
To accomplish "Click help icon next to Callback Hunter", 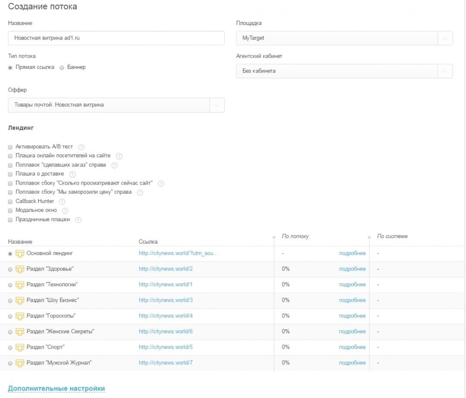I will [62, 201].
